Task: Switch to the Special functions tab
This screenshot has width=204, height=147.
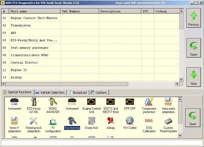Action: pyautogui.click(x=18, y=92)
